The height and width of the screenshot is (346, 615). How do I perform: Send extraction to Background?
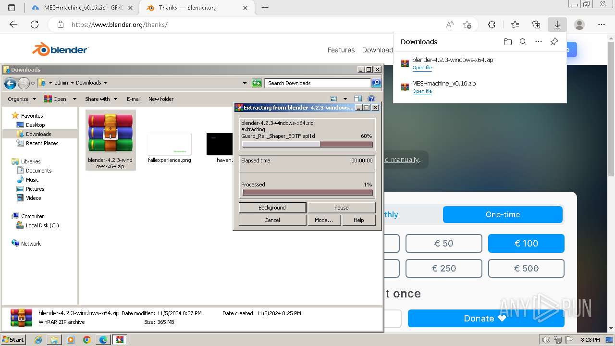coord(272,208)
